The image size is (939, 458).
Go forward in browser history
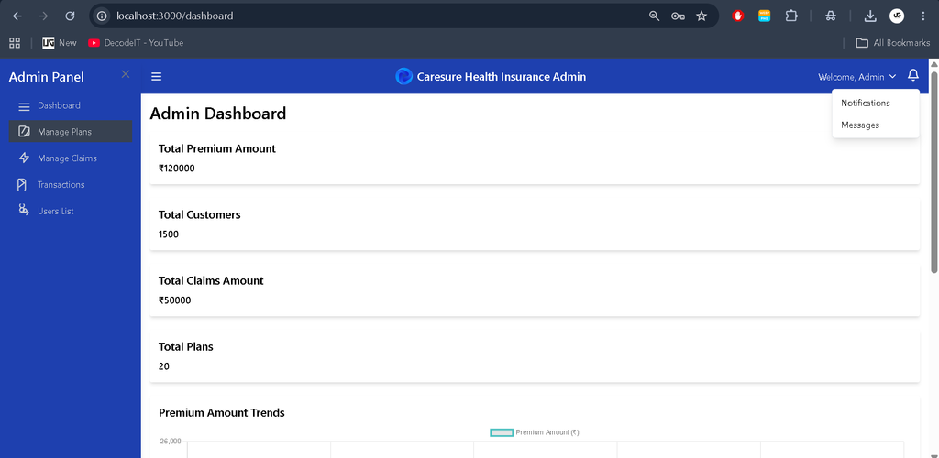point(43,16)
